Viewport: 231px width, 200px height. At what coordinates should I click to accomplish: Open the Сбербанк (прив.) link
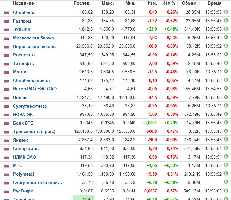pos(31,80)
